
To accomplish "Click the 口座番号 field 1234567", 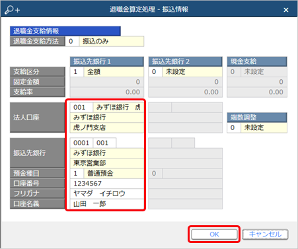I will [107, 184].
